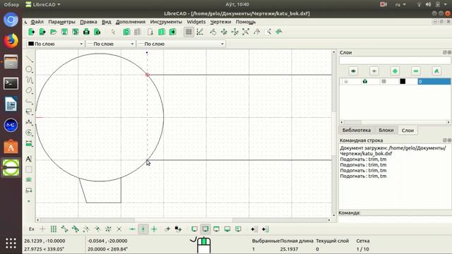Click the New from template icon
The image size is (452, 254).
(42, 32)
